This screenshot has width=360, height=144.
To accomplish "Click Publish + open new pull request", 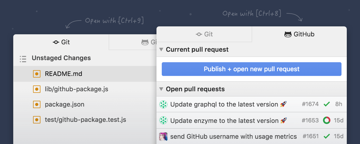I will click(x=251, y=69).
